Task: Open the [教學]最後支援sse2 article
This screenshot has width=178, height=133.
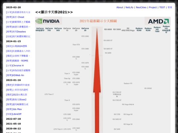Action: [x=16, y=100]
